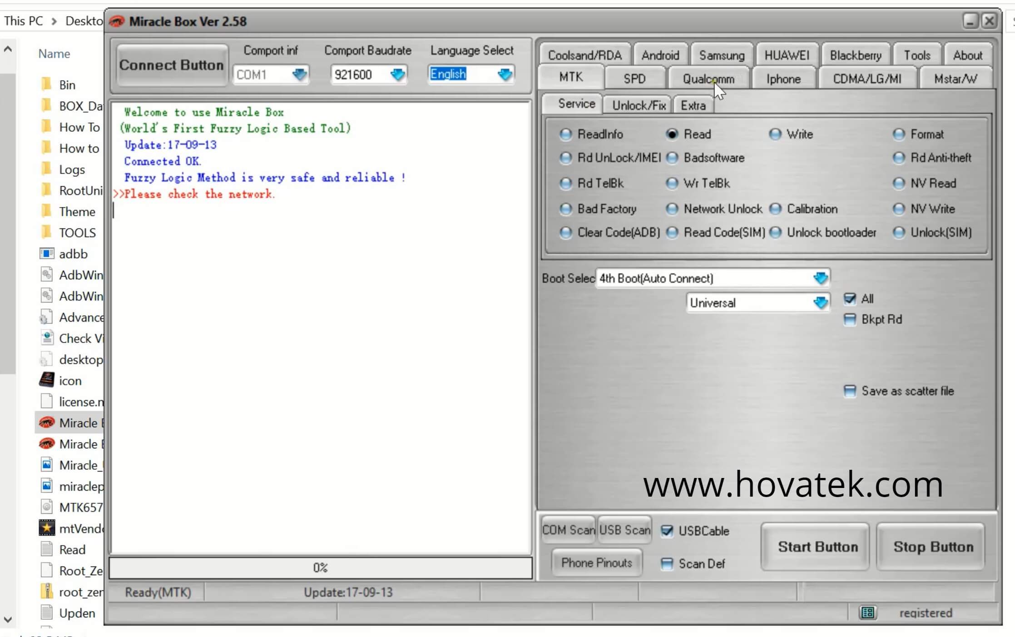Image resolution: width=1015 pixels, height=637 pixels.
Task: Click the Connect Button
Action: click(x=171, y=65)
